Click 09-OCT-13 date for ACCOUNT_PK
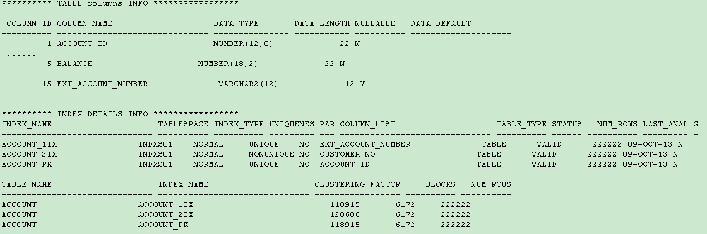707x234 pixels. point(645,164)
